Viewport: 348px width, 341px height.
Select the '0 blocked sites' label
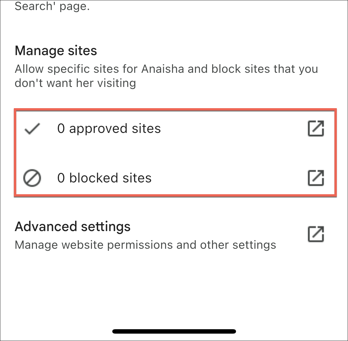point(104,178)
